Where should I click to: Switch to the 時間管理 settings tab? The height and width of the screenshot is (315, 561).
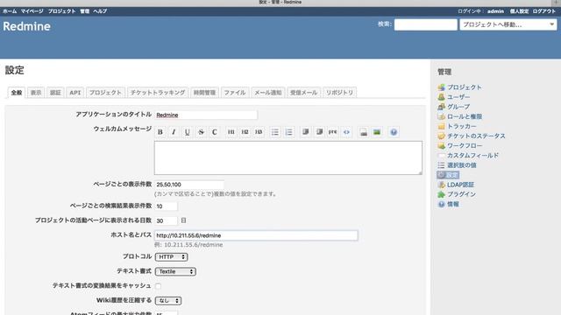(x=204, y=93)
